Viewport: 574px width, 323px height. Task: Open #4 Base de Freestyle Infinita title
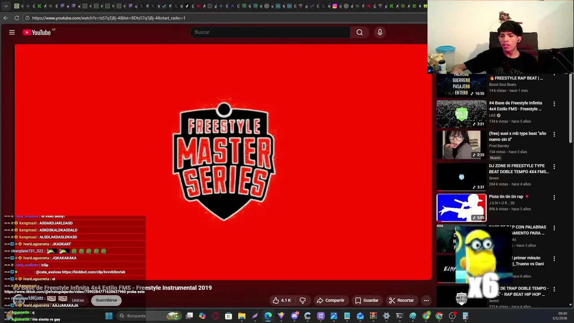516,106
